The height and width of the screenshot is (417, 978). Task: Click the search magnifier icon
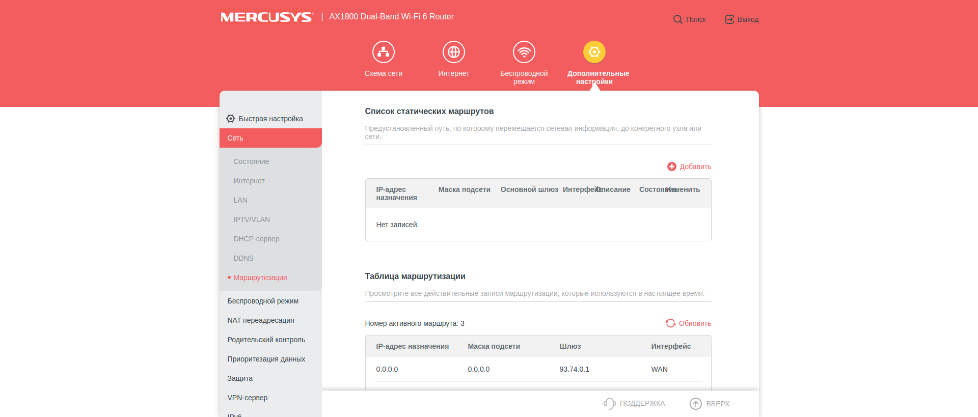tap(677, 19)
